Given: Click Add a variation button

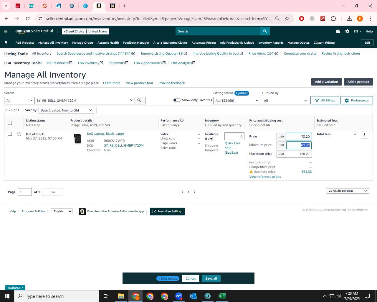Looking at the screenshot, I should (326, 82).
